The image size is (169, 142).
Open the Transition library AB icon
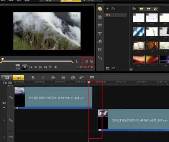100,25
